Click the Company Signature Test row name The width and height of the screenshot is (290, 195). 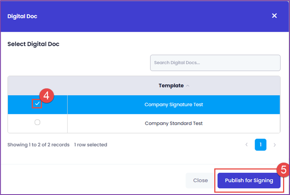coord(173,105)
